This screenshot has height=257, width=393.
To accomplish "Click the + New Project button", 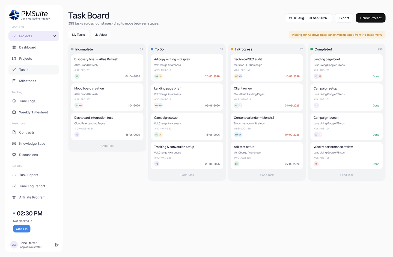I will (x=370, y=18).
